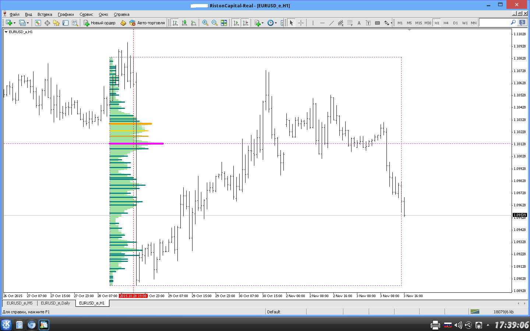The height and width of the screenshot is (331, 530).
Task: Draw a horizontal line tool
Action: [322, 23]
